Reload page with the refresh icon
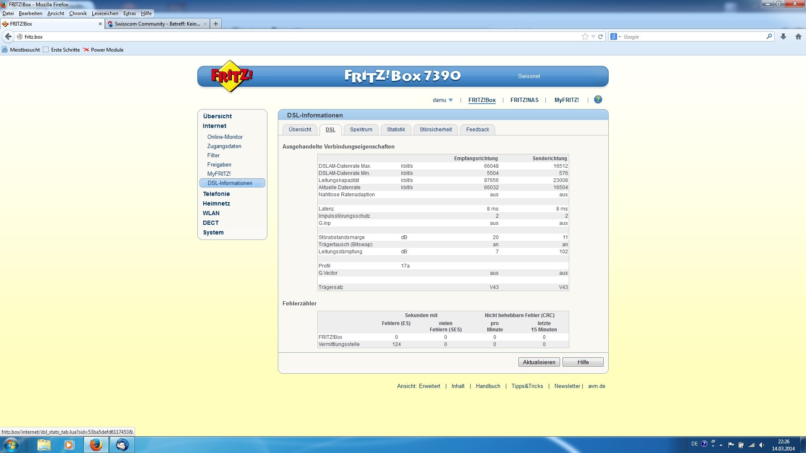 tap(600, 36)
